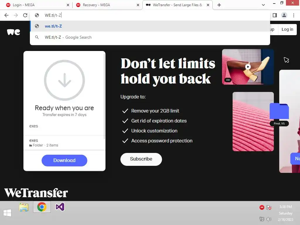Click the Subscribe button
The image size is (300, 225).
point(141,159)
